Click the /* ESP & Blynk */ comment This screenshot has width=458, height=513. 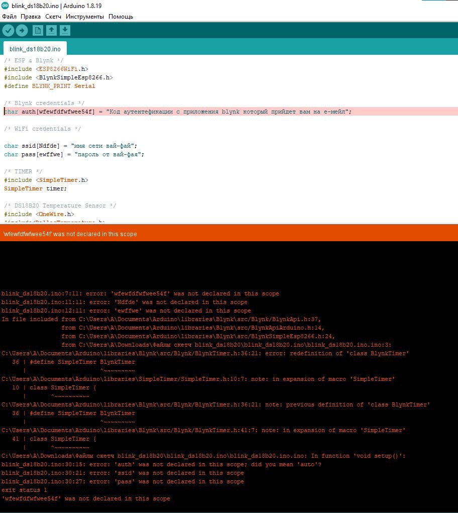(x=34, y=60)
